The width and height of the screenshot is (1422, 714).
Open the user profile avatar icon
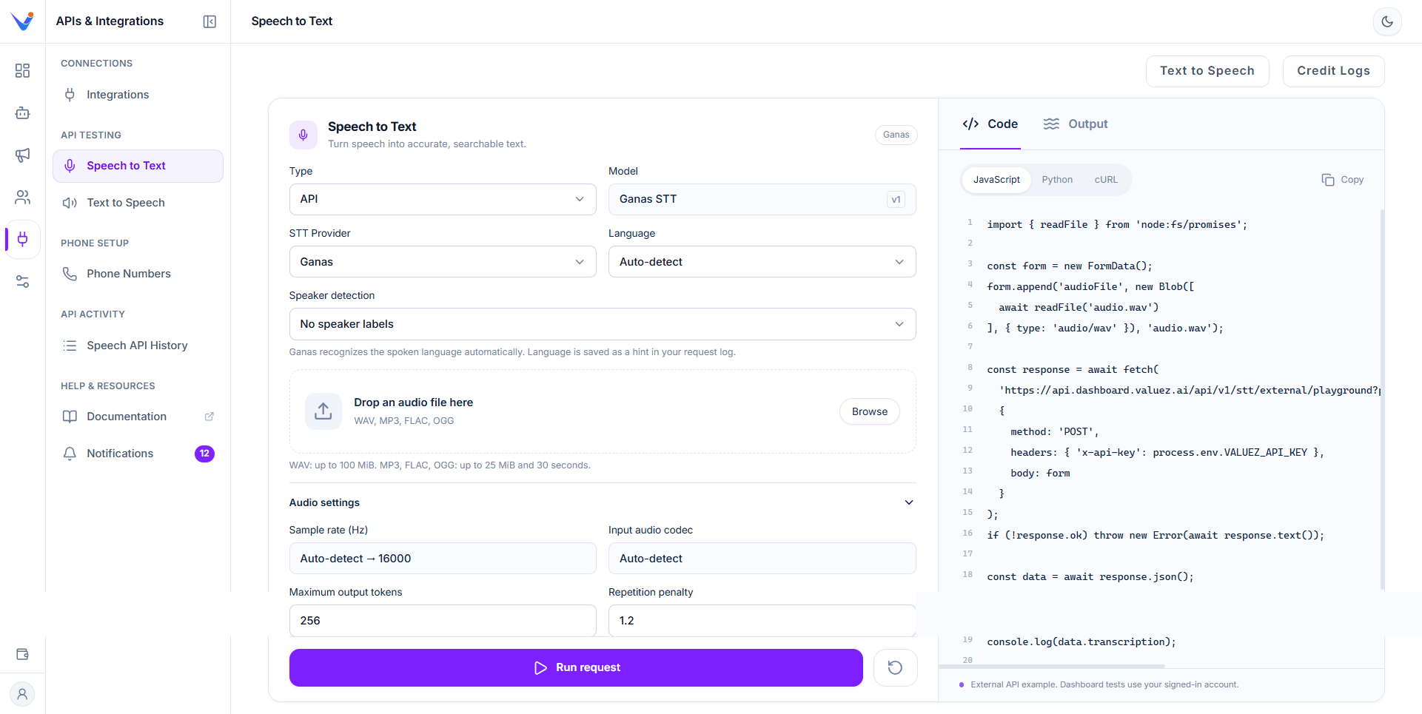coord(22,694)
